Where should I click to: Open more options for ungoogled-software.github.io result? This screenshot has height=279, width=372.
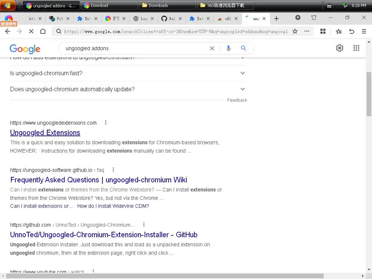tap(113, 170)
